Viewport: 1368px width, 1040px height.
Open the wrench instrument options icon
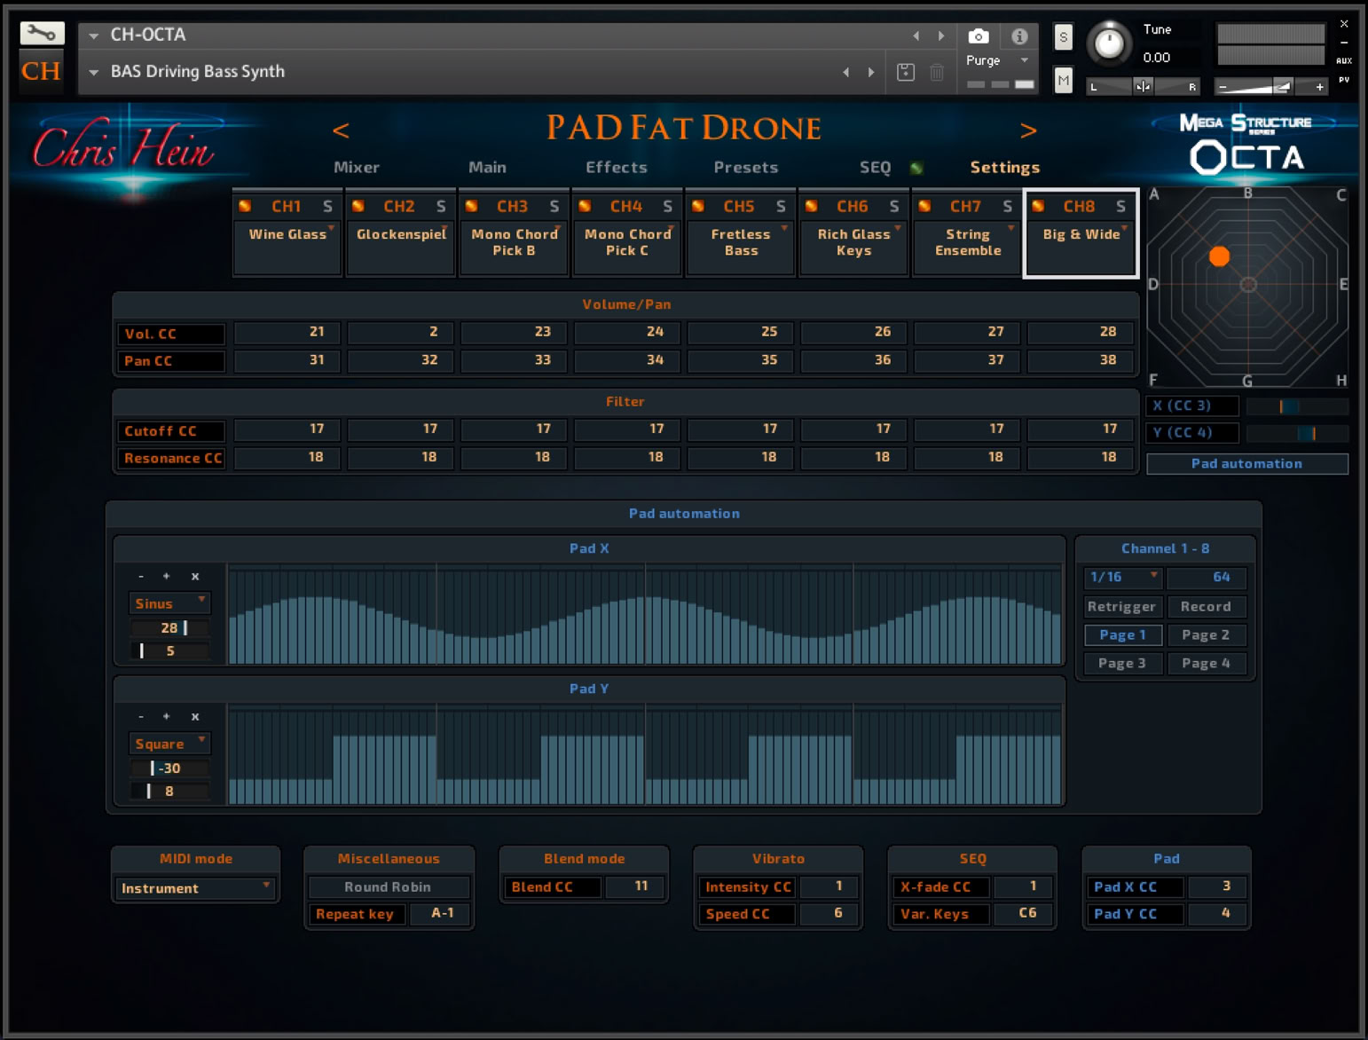coord(42,34)
